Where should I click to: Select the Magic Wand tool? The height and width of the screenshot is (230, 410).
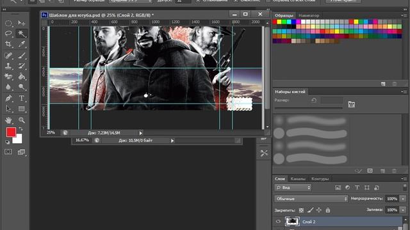21,33
